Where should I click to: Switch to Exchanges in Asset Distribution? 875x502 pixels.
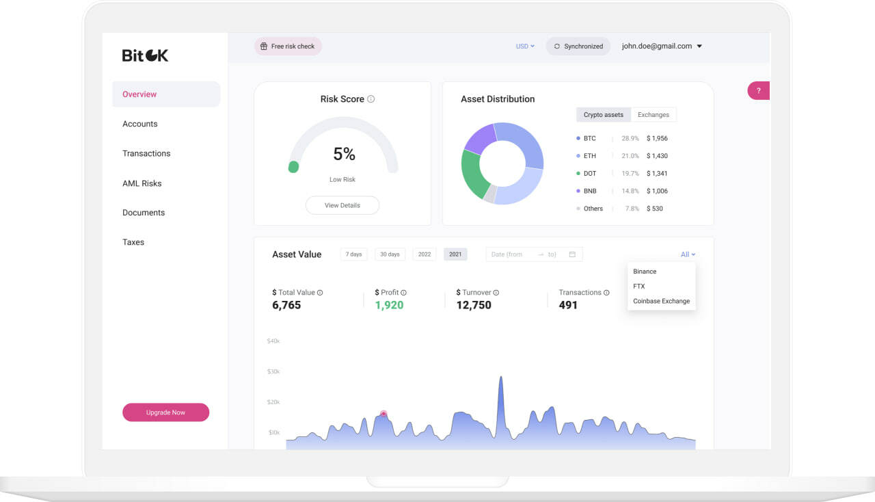click(x=654, y=115)
